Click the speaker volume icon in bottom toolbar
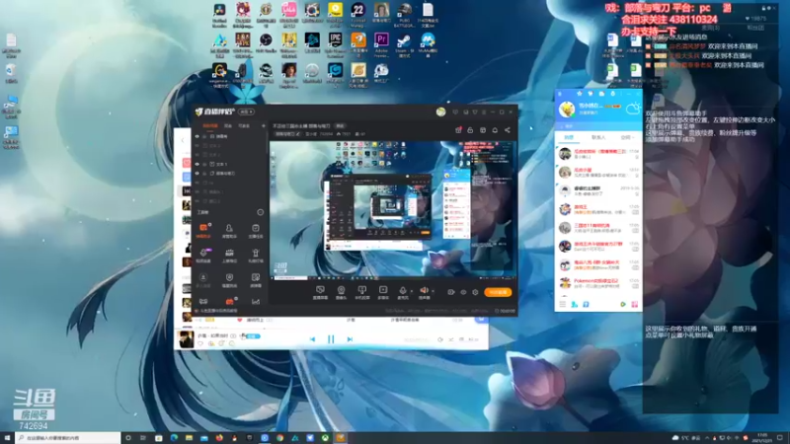This screenshot has height=444, width=790. [x=425, y=290]
